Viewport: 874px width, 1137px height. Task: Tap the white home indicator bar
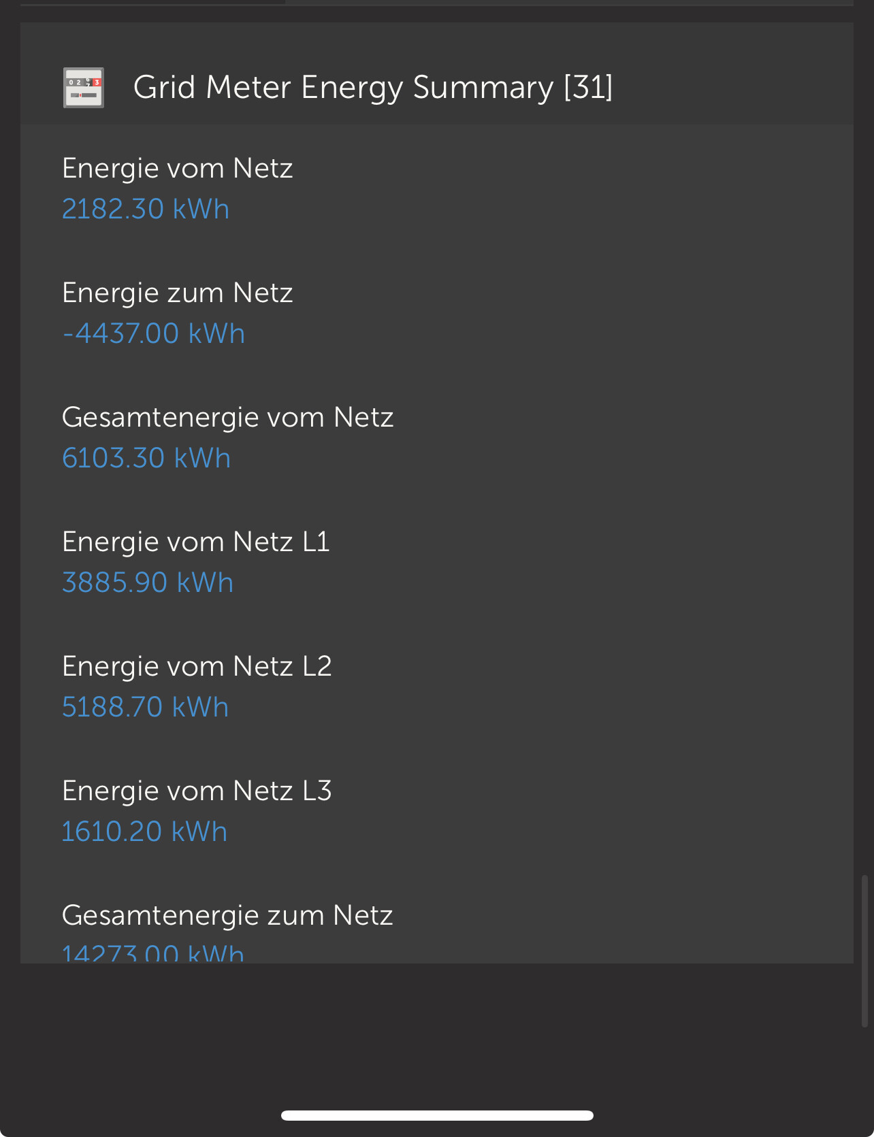[x=437, y=1115]
